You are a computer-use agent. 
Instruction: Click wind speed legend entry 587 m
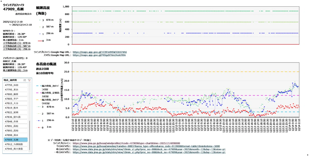coord(45,113)
